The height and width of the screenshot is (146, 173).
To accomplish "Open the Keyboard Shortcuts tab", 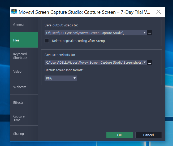I will pos(24,56).
